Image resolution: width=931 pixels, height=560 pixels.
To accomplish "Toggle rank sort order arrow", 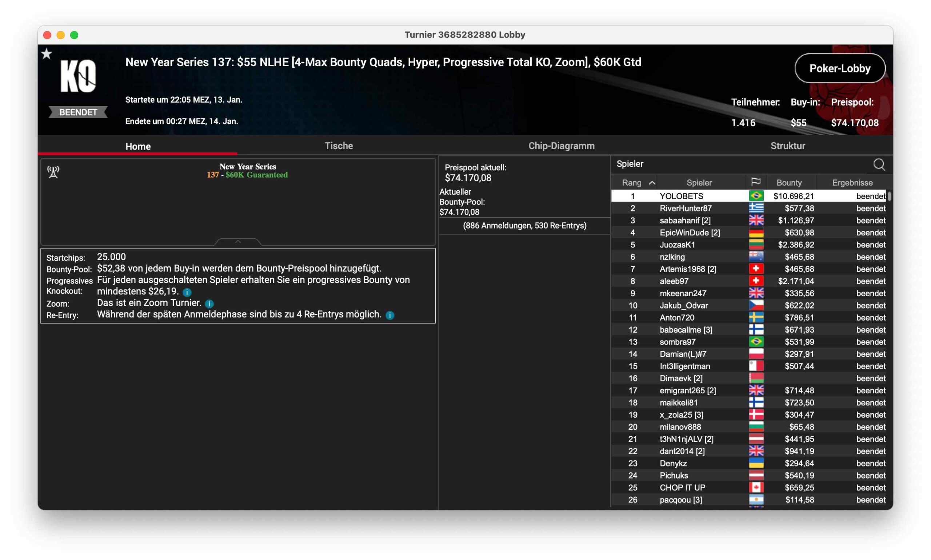I will click(x=652, y=183).
